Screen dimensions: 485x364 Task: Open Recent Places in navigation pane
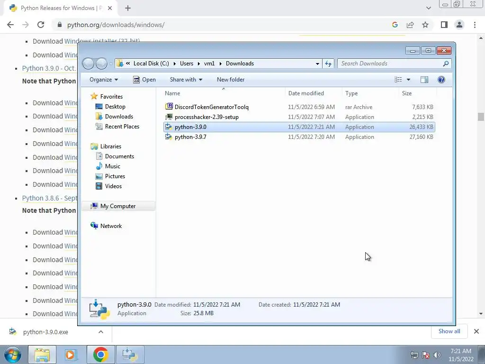point(122,126)
